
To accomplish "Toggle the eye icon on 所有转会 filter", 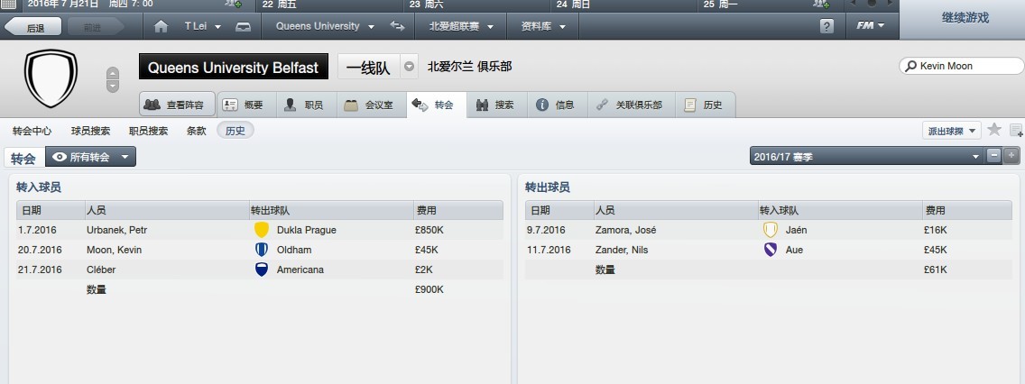I will pyautogui.click(x=60, y=157).
